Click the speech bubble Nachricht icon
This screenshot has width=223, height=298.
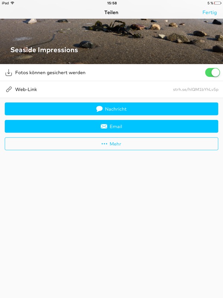[x=99, y=109]
